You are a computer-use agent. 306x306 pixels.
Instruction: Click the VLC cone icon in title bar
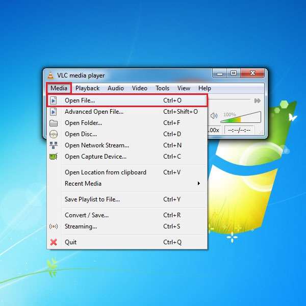50,75
